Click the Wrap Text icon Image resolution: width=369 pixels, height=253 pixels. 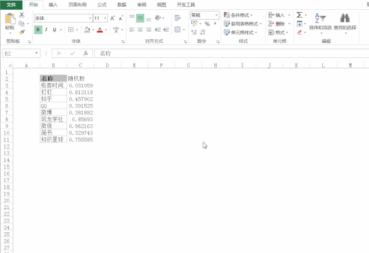tap(178, 18)
